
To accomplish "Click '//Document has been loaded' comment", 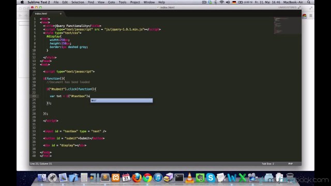I will 68,82.
